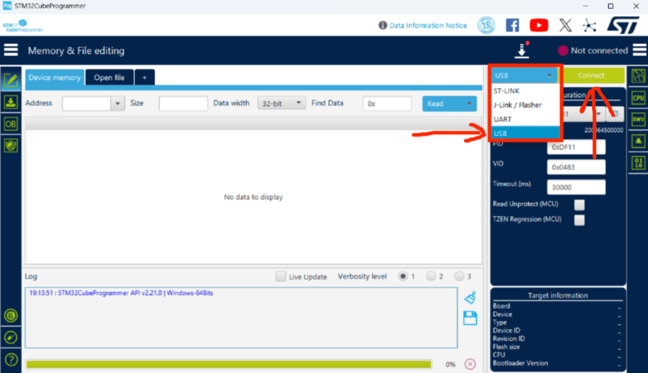
Task: Open Erasing & Programming download icon
Action: click(11, 102)
